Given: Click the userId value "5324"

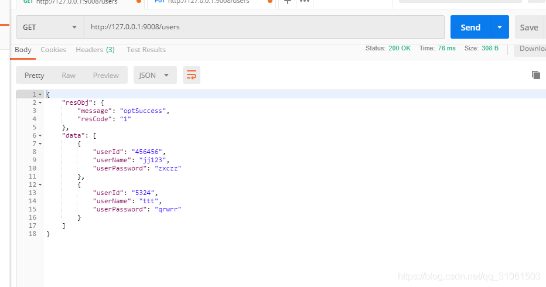Looking at the screenshot, I should pyautogui.click(x=143, y=193).
